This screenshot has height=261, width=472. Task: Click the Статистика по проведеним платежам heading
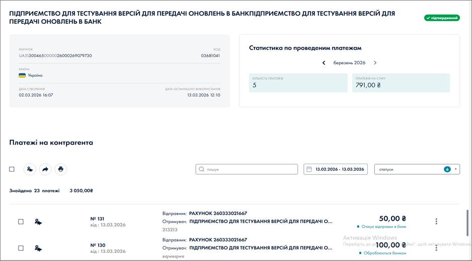(x=305, y=48)
